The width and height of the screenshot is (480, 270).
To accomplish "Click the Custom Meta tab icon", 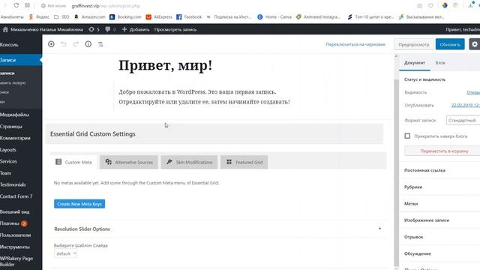I will [x=58, y=162].
